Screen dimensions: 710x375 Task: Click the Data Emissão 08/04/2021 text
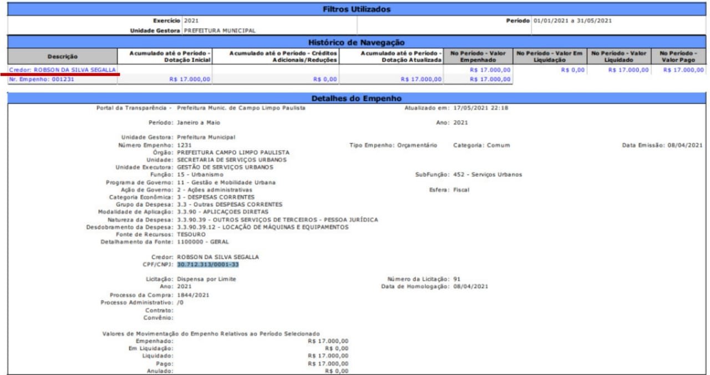(662, 145)
